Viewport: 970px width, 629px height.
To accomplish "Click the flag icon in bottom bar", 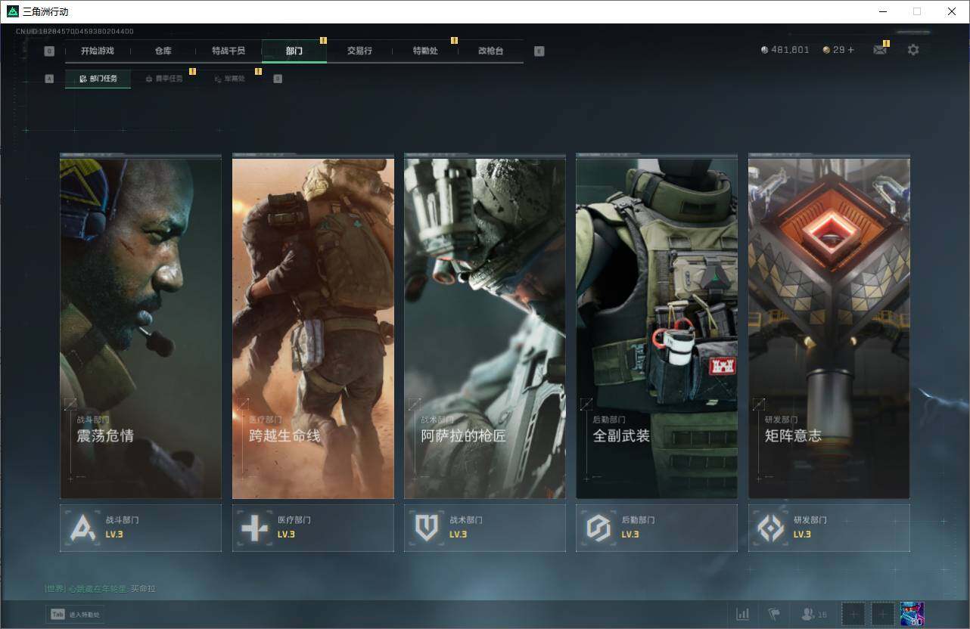I will pos(774,614).
